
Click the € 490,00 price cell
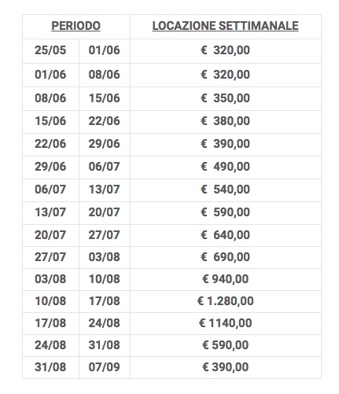pyautogui.click(x=225, y=167)
